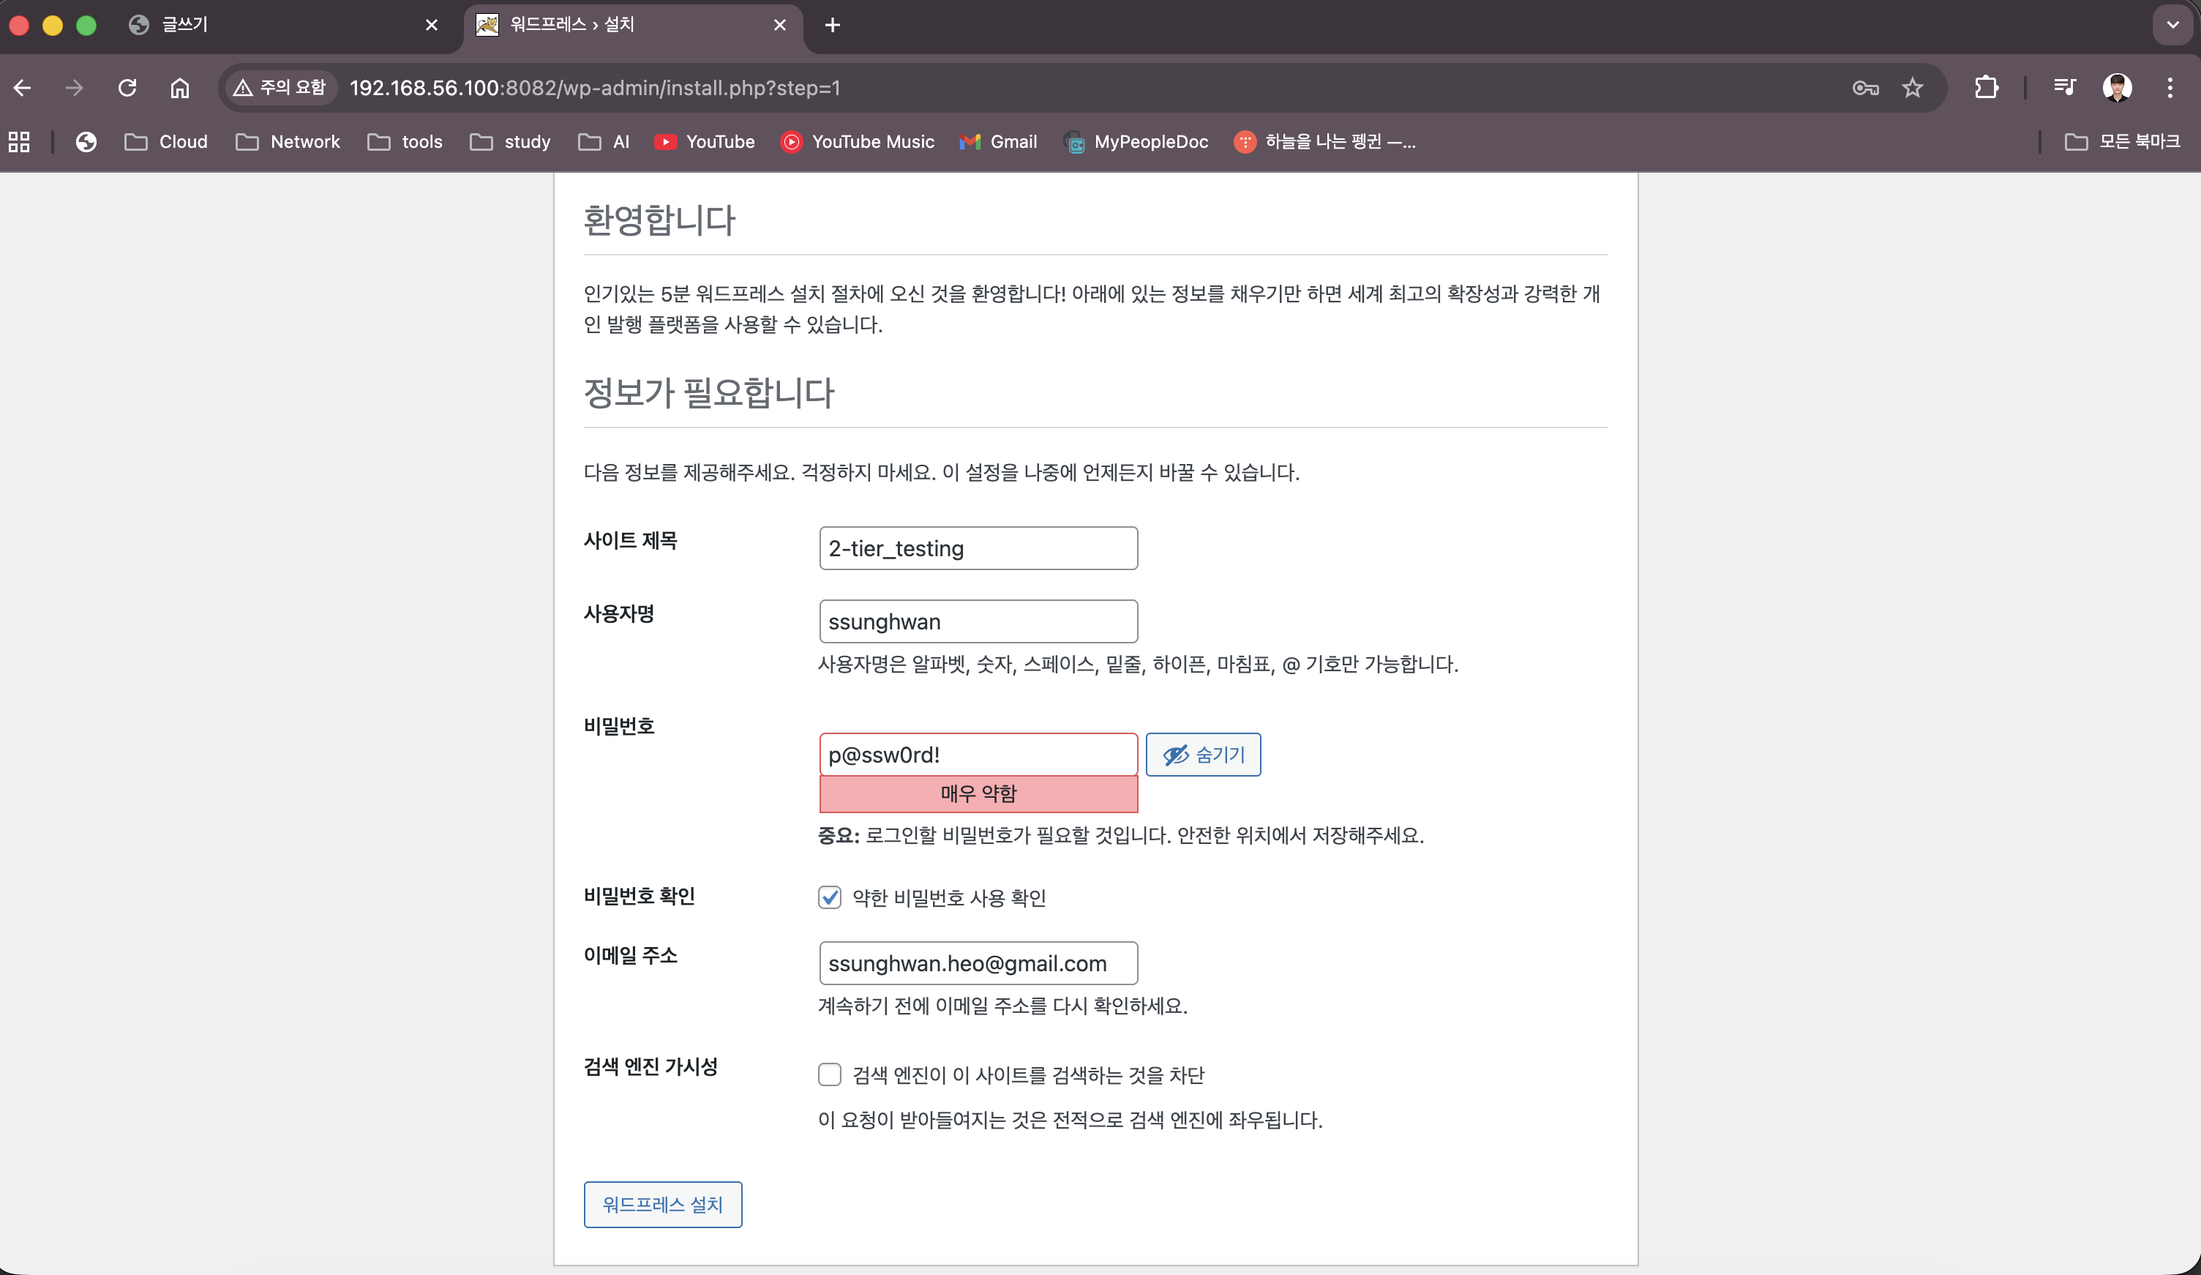The height and width of the screenshot is (1275, 2201).
Task: Open Chrome three-dot menu
Action: [x=2170, y=87]
